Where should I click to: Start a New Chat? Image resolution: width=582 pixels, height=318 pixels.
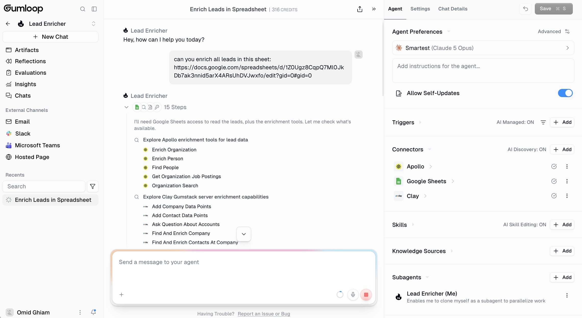coord(50,37)
